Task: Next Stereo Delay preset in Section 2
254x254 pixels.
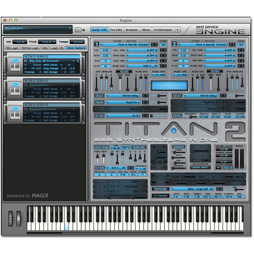Action: [x=225, y=96]
